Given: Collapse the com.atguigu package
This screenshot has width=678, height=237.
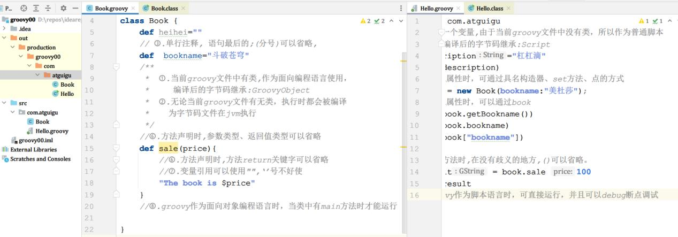Looking at the screenshot, I should pyautogui.click(x=13, y=112).
